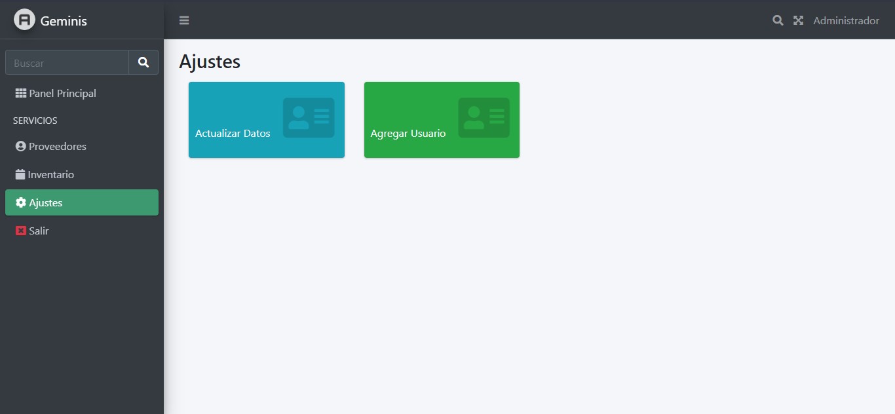Open the Administrador user menu

[x=846, y=21]
